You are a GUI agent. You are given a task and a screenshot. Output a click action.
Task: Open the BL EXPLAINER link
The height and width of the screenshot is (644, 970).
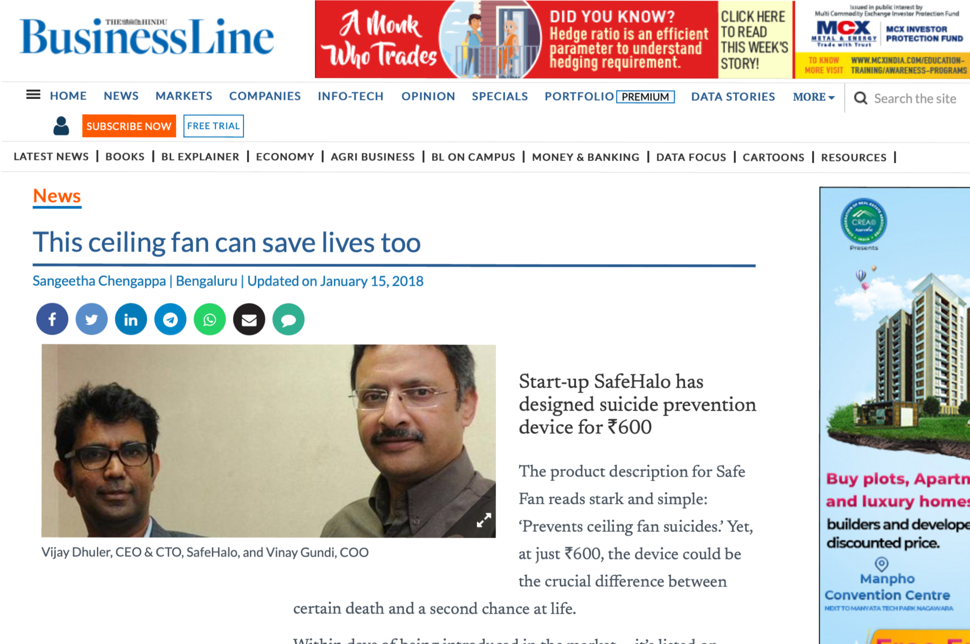[200, 157]
